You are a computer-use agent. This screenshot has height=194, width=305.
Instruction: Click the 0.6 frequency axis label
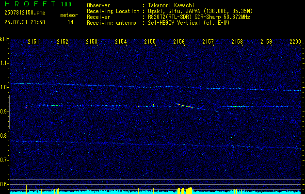(x=4, y=184)
